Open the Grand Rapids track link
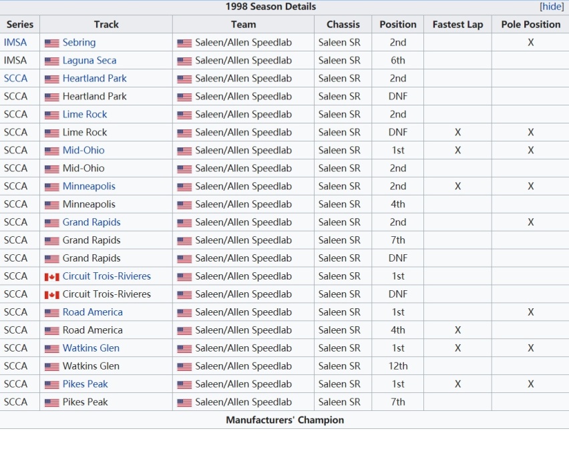The width and height of the screenshot is (569, 449). [x=91, y=222]
